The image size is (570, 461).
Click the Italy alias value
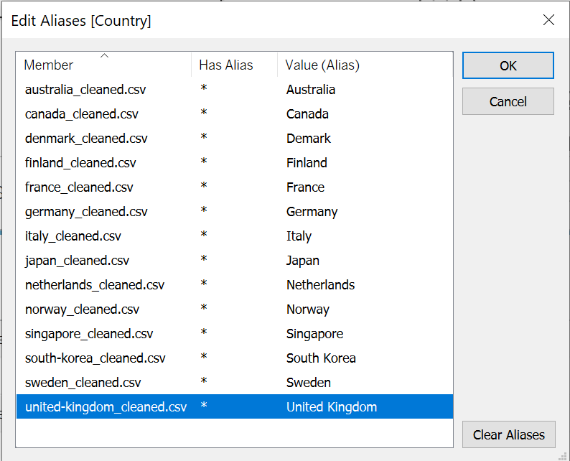click(299, 236)
